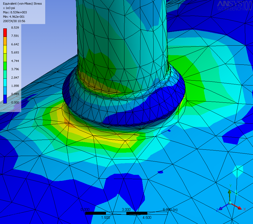
Task: Select the red legend color band
Action: pos(5,33)
